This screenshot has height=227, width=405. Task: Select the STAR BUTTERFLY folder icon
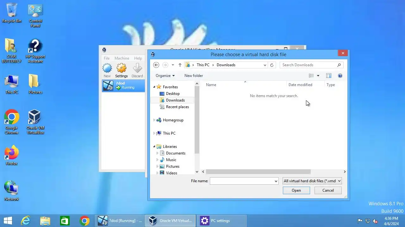point(12,51)
